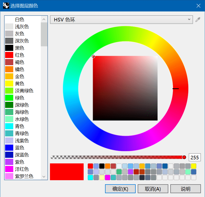Pick the black swatch in the palette
Image resolution: width=205 pixels, height=197 pixels.
(102, 166)
